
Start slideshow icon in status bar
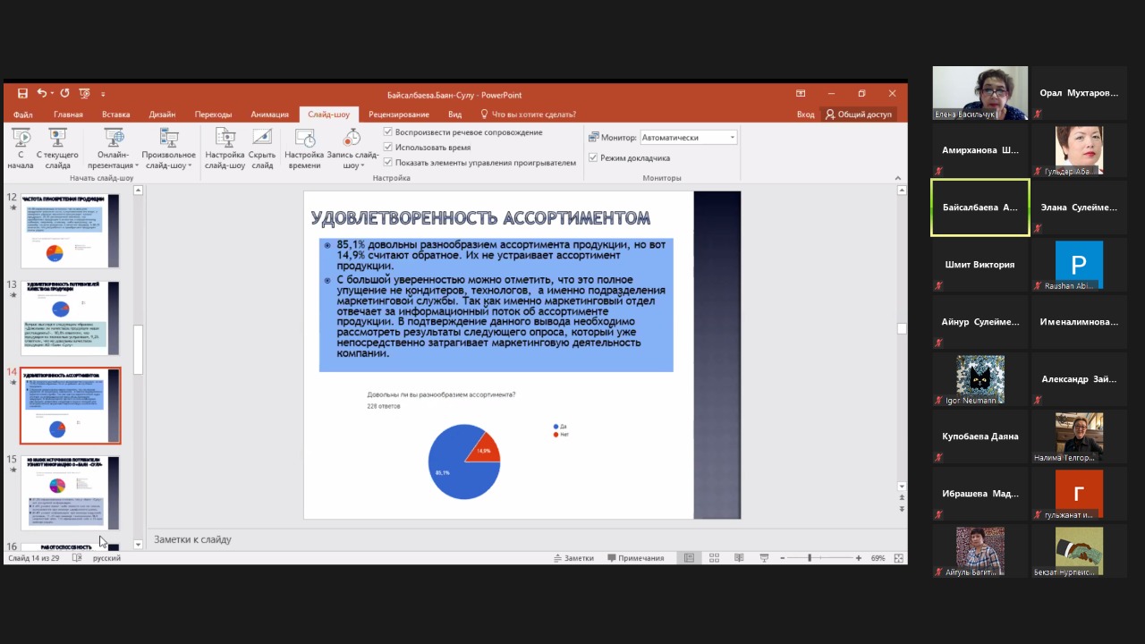pyautogui.click(x=765, y=558)
